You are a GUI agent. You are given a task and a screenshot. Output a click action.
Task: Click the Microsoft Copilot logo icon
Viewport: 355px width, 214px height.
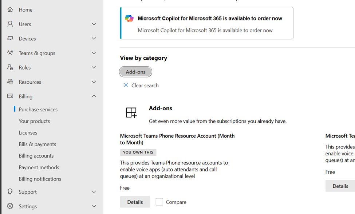[129, 18]
